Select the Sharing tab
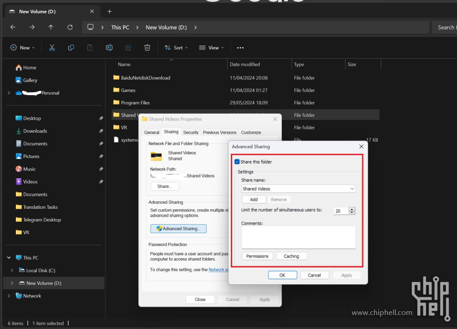Image resolution: width=457 pixels, height=329 pixels. click(171, 132)
